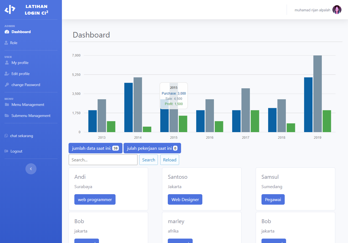This screenshot has width=348, height=243.
Task: Click the code-bracket logo icon in sidebar
Action: (x=10, y=10)
